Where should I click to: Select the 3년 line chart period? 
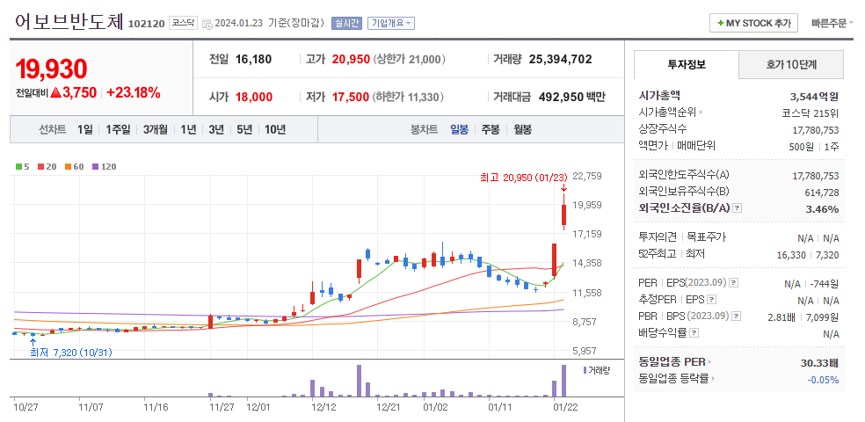215,129
